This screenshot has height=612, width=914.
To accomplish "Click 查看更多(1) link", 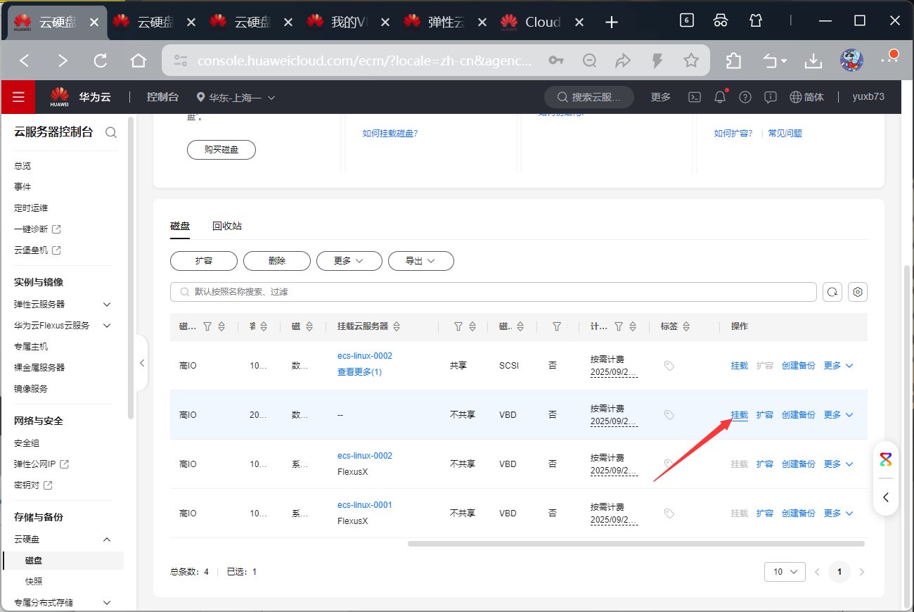I will [x=359, y=372].
